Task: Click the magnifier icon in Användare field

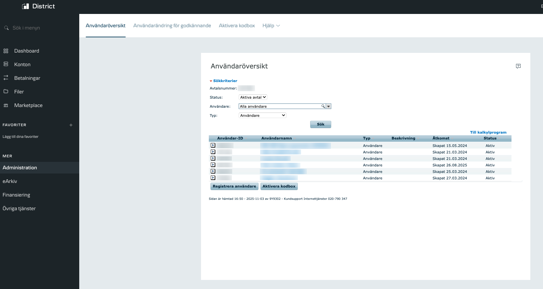Action: coord(323,106)
